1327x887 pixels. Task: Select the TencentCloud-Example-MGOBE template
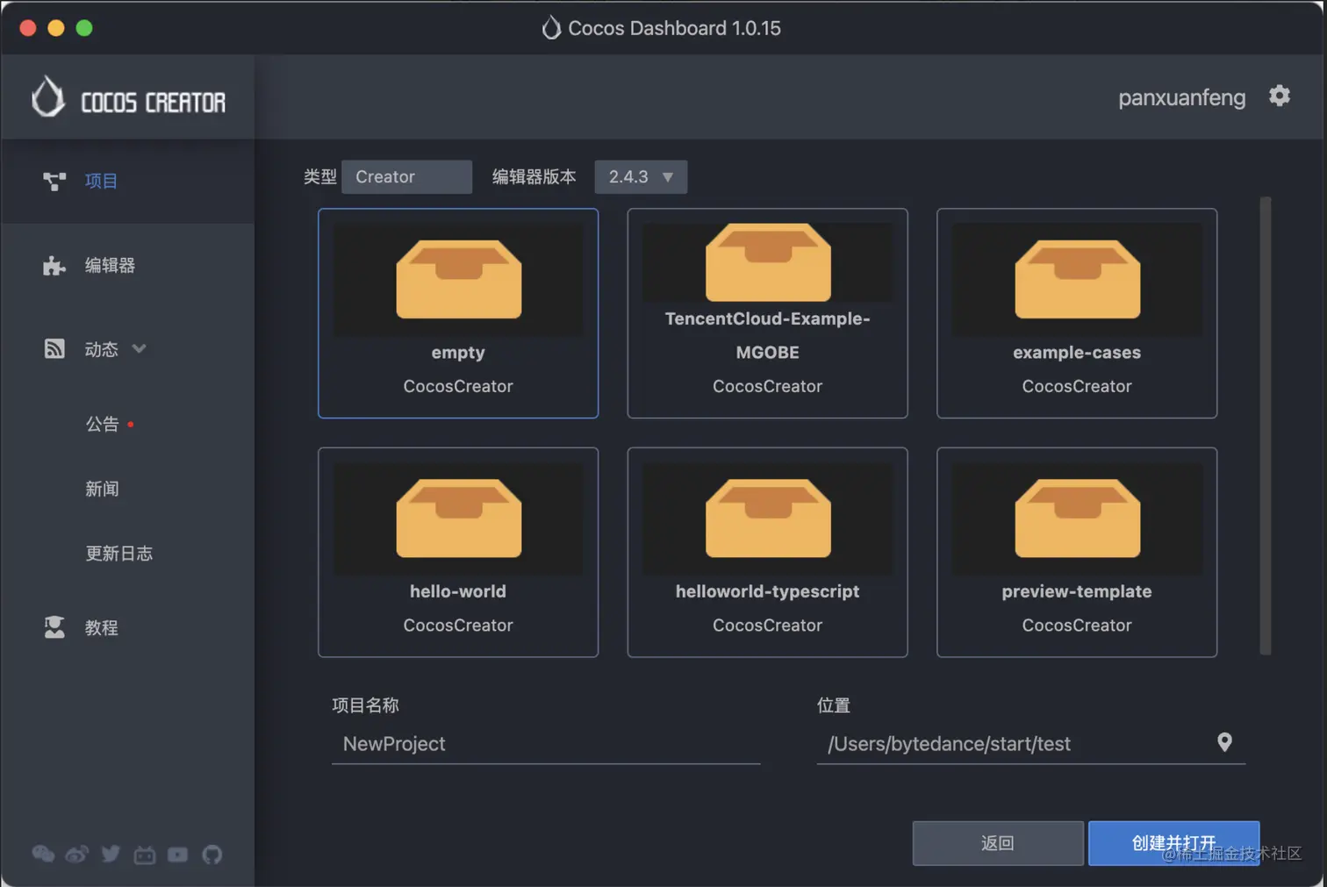tap(767, 313)
